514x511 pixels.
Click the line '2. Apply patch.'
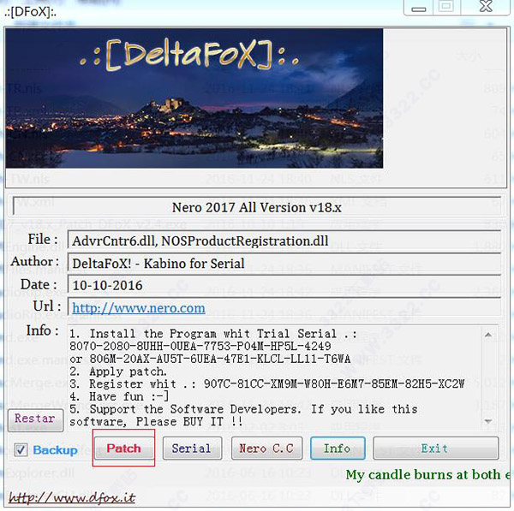coord(118,371)
